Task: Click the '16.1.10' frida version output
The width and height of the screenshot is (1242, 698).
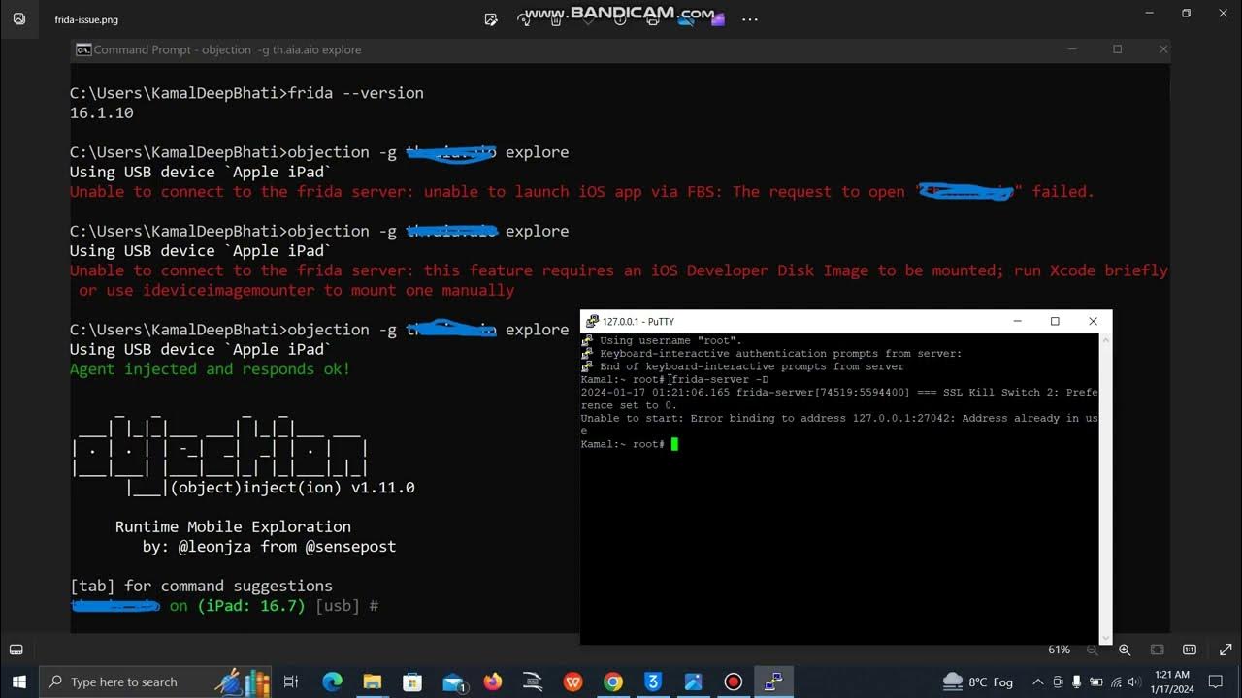Action: pos(101,112)
